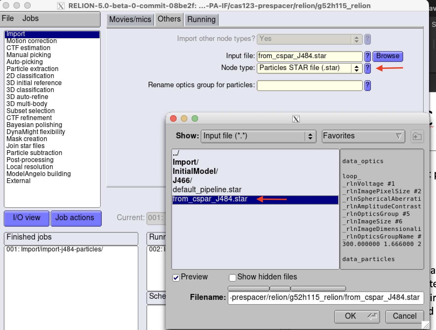Click the Browse button

coord(388,56)
